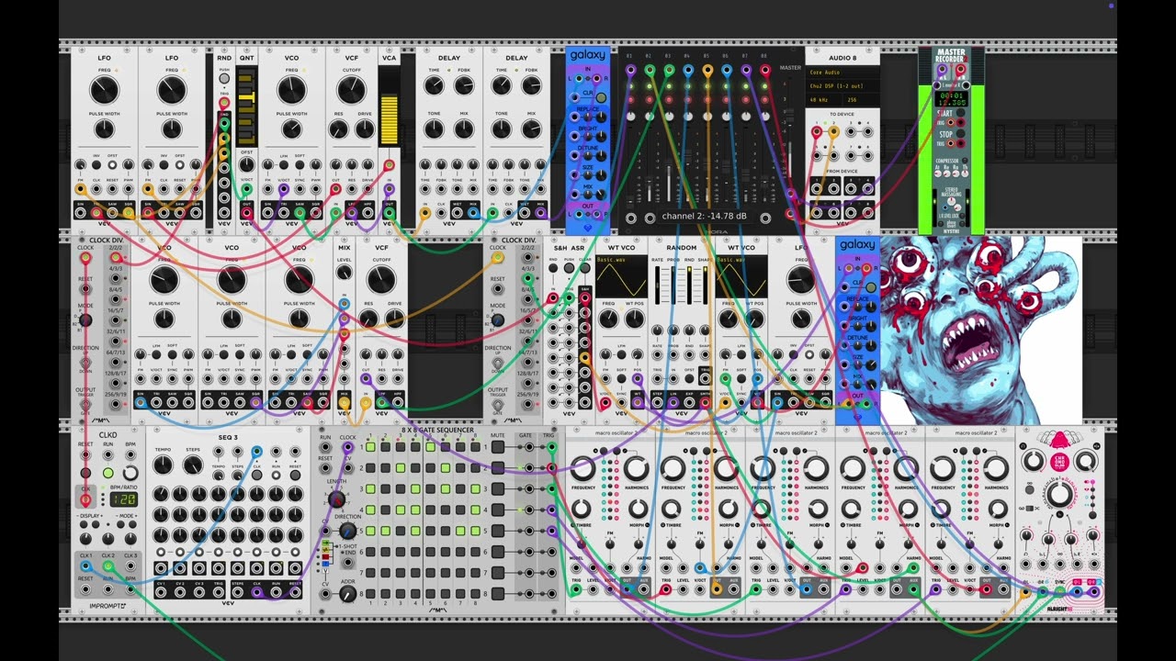Viewport: 1176px width, 661px height.
Task: Click the mixer channel 2 fader
Action: (650, 184)
